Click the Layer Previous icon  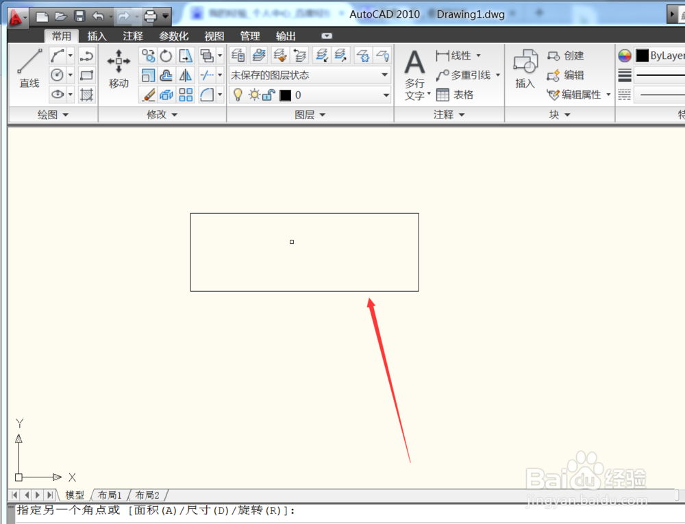coord(300,55)
